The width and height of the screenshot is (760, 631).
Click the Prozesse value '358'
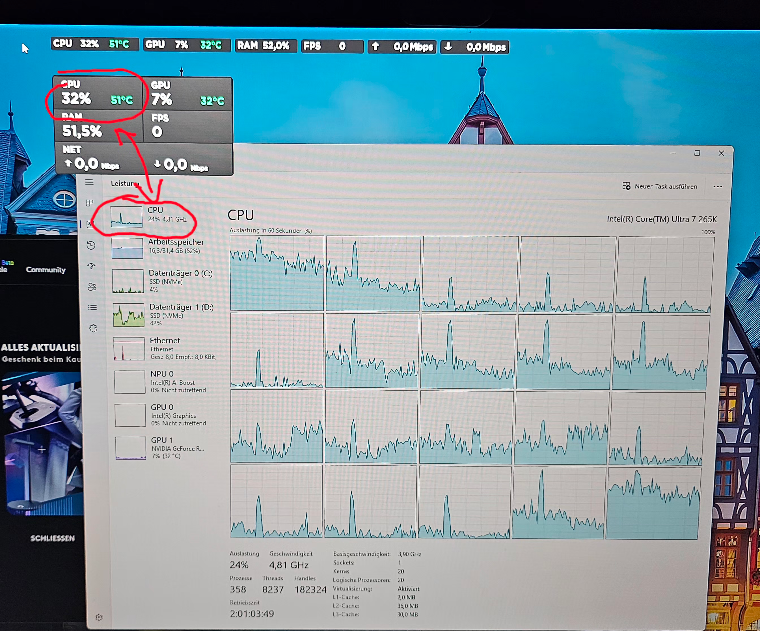238,589
